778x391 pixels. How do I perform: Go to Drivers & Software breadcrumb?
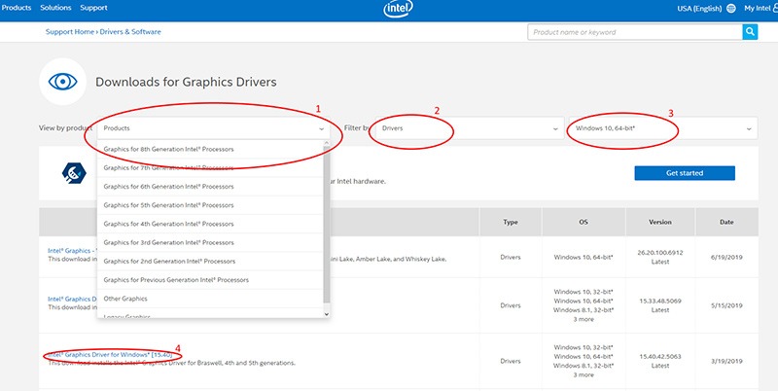[x=130, y=32]
